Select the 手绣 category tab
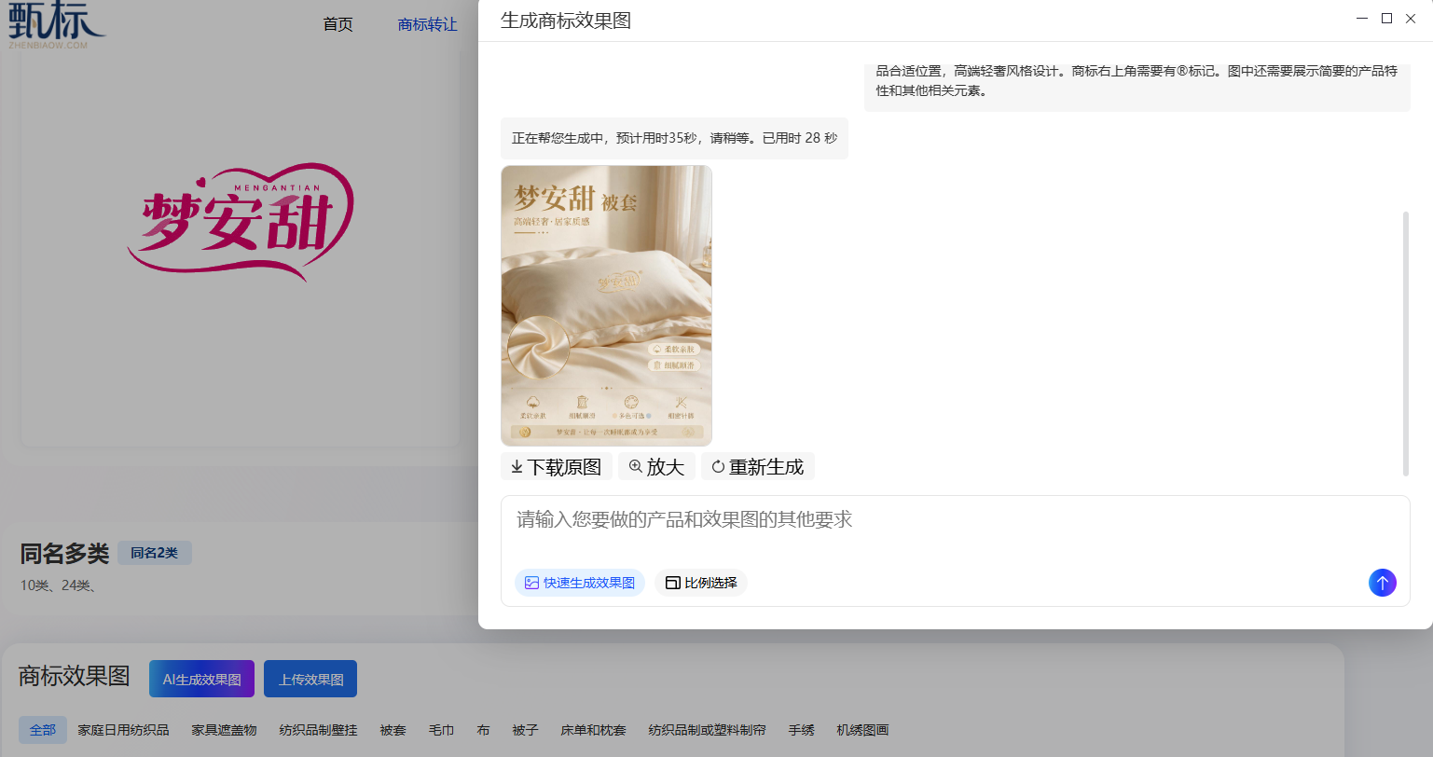1433x757 pixels. click(801, 730)
